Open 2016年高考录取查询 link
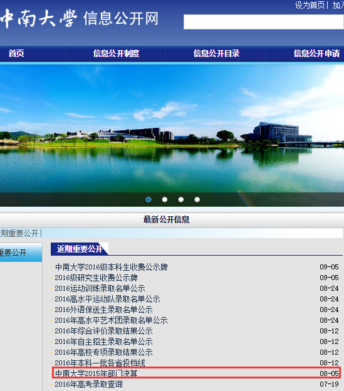The image size is (344, 391). click(x=89, y=384)
